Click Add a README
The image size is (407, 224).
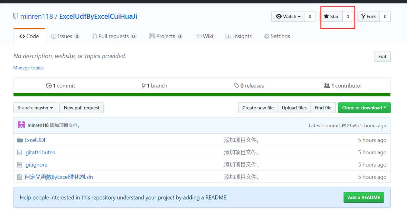click(364, 197)
